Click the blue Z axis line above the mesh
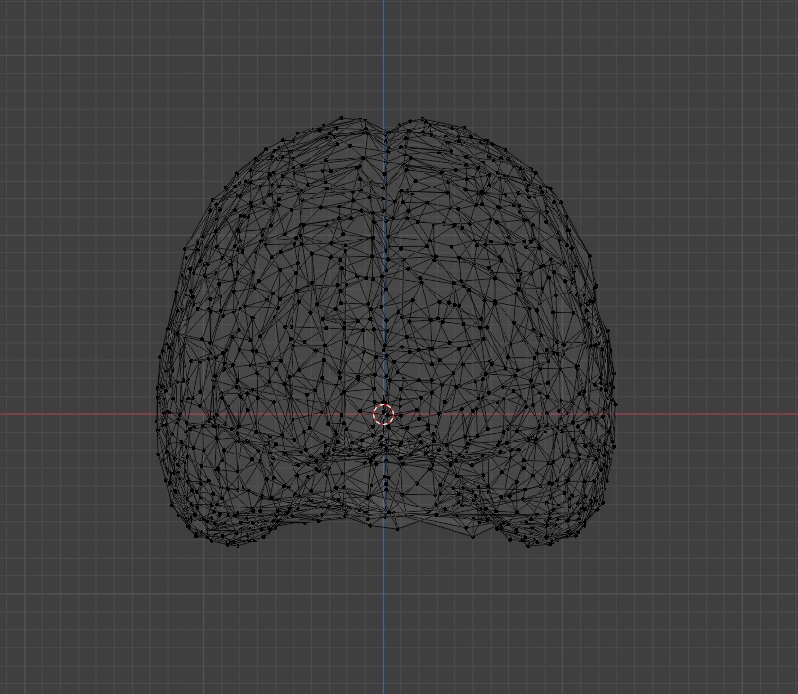This screenshot has height=694, width=798. click(x=384, y=59)
